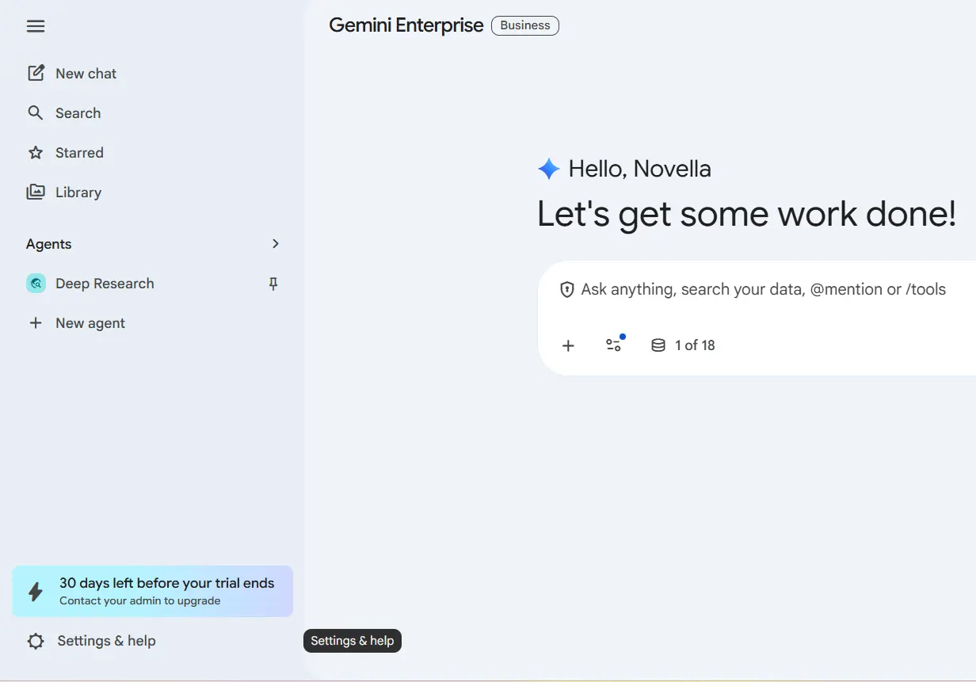Click the Search magnifier icon
The height and width of the screenshot is (682, 976).
36,112
